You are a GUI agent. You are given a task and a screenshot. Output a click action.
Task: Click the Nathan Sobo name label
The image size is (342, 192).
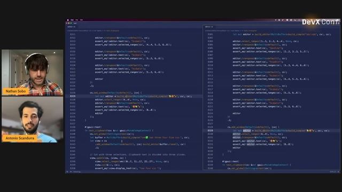click(x=15, y=91)
